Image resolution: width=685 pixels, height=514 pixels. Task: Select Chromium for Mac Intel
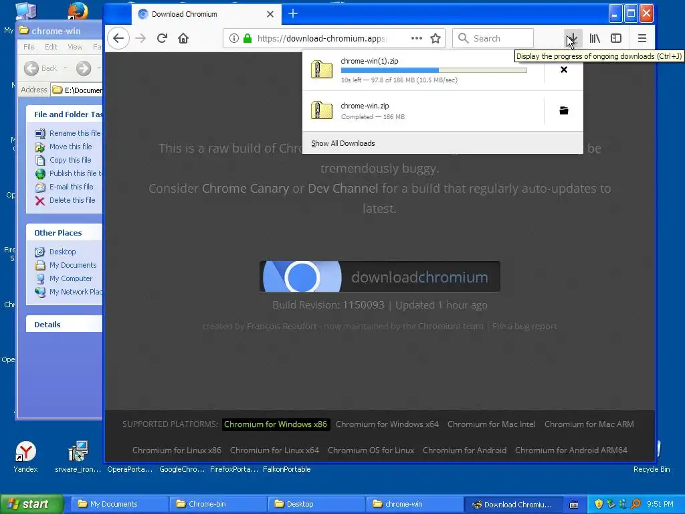(492, 424)
